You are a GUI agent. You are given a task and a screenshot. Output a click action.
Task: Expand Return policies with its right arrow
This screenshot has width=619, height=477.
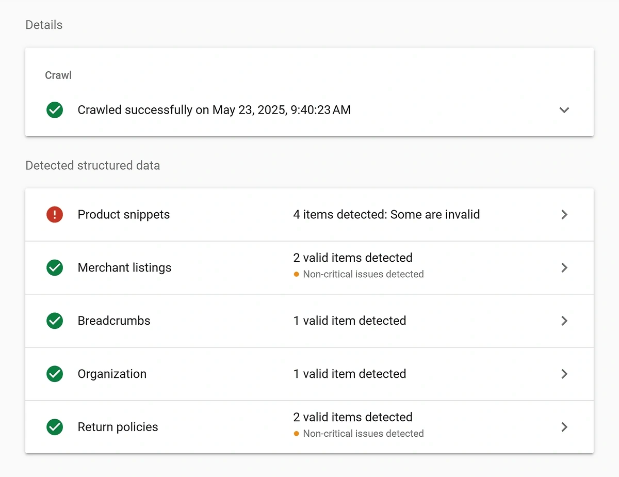click(x=564, y=427)
